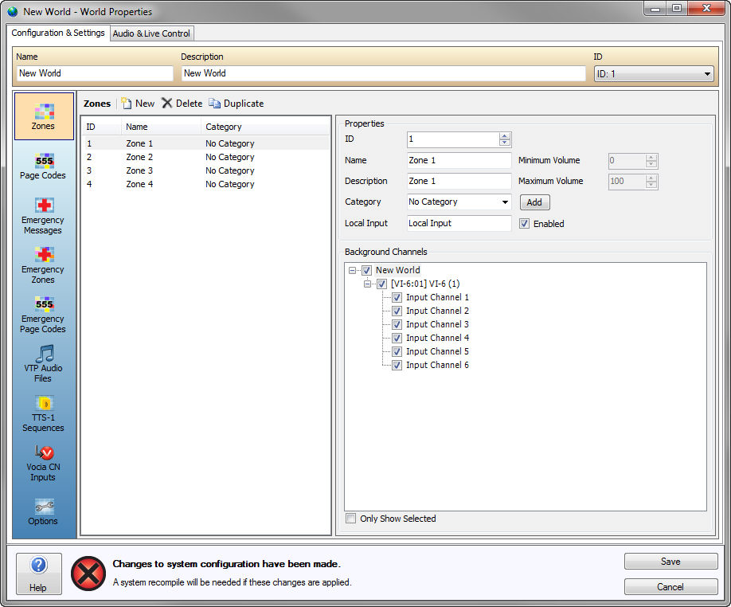
Task: Open the Options wrench icon
Action: pos(43,511)
